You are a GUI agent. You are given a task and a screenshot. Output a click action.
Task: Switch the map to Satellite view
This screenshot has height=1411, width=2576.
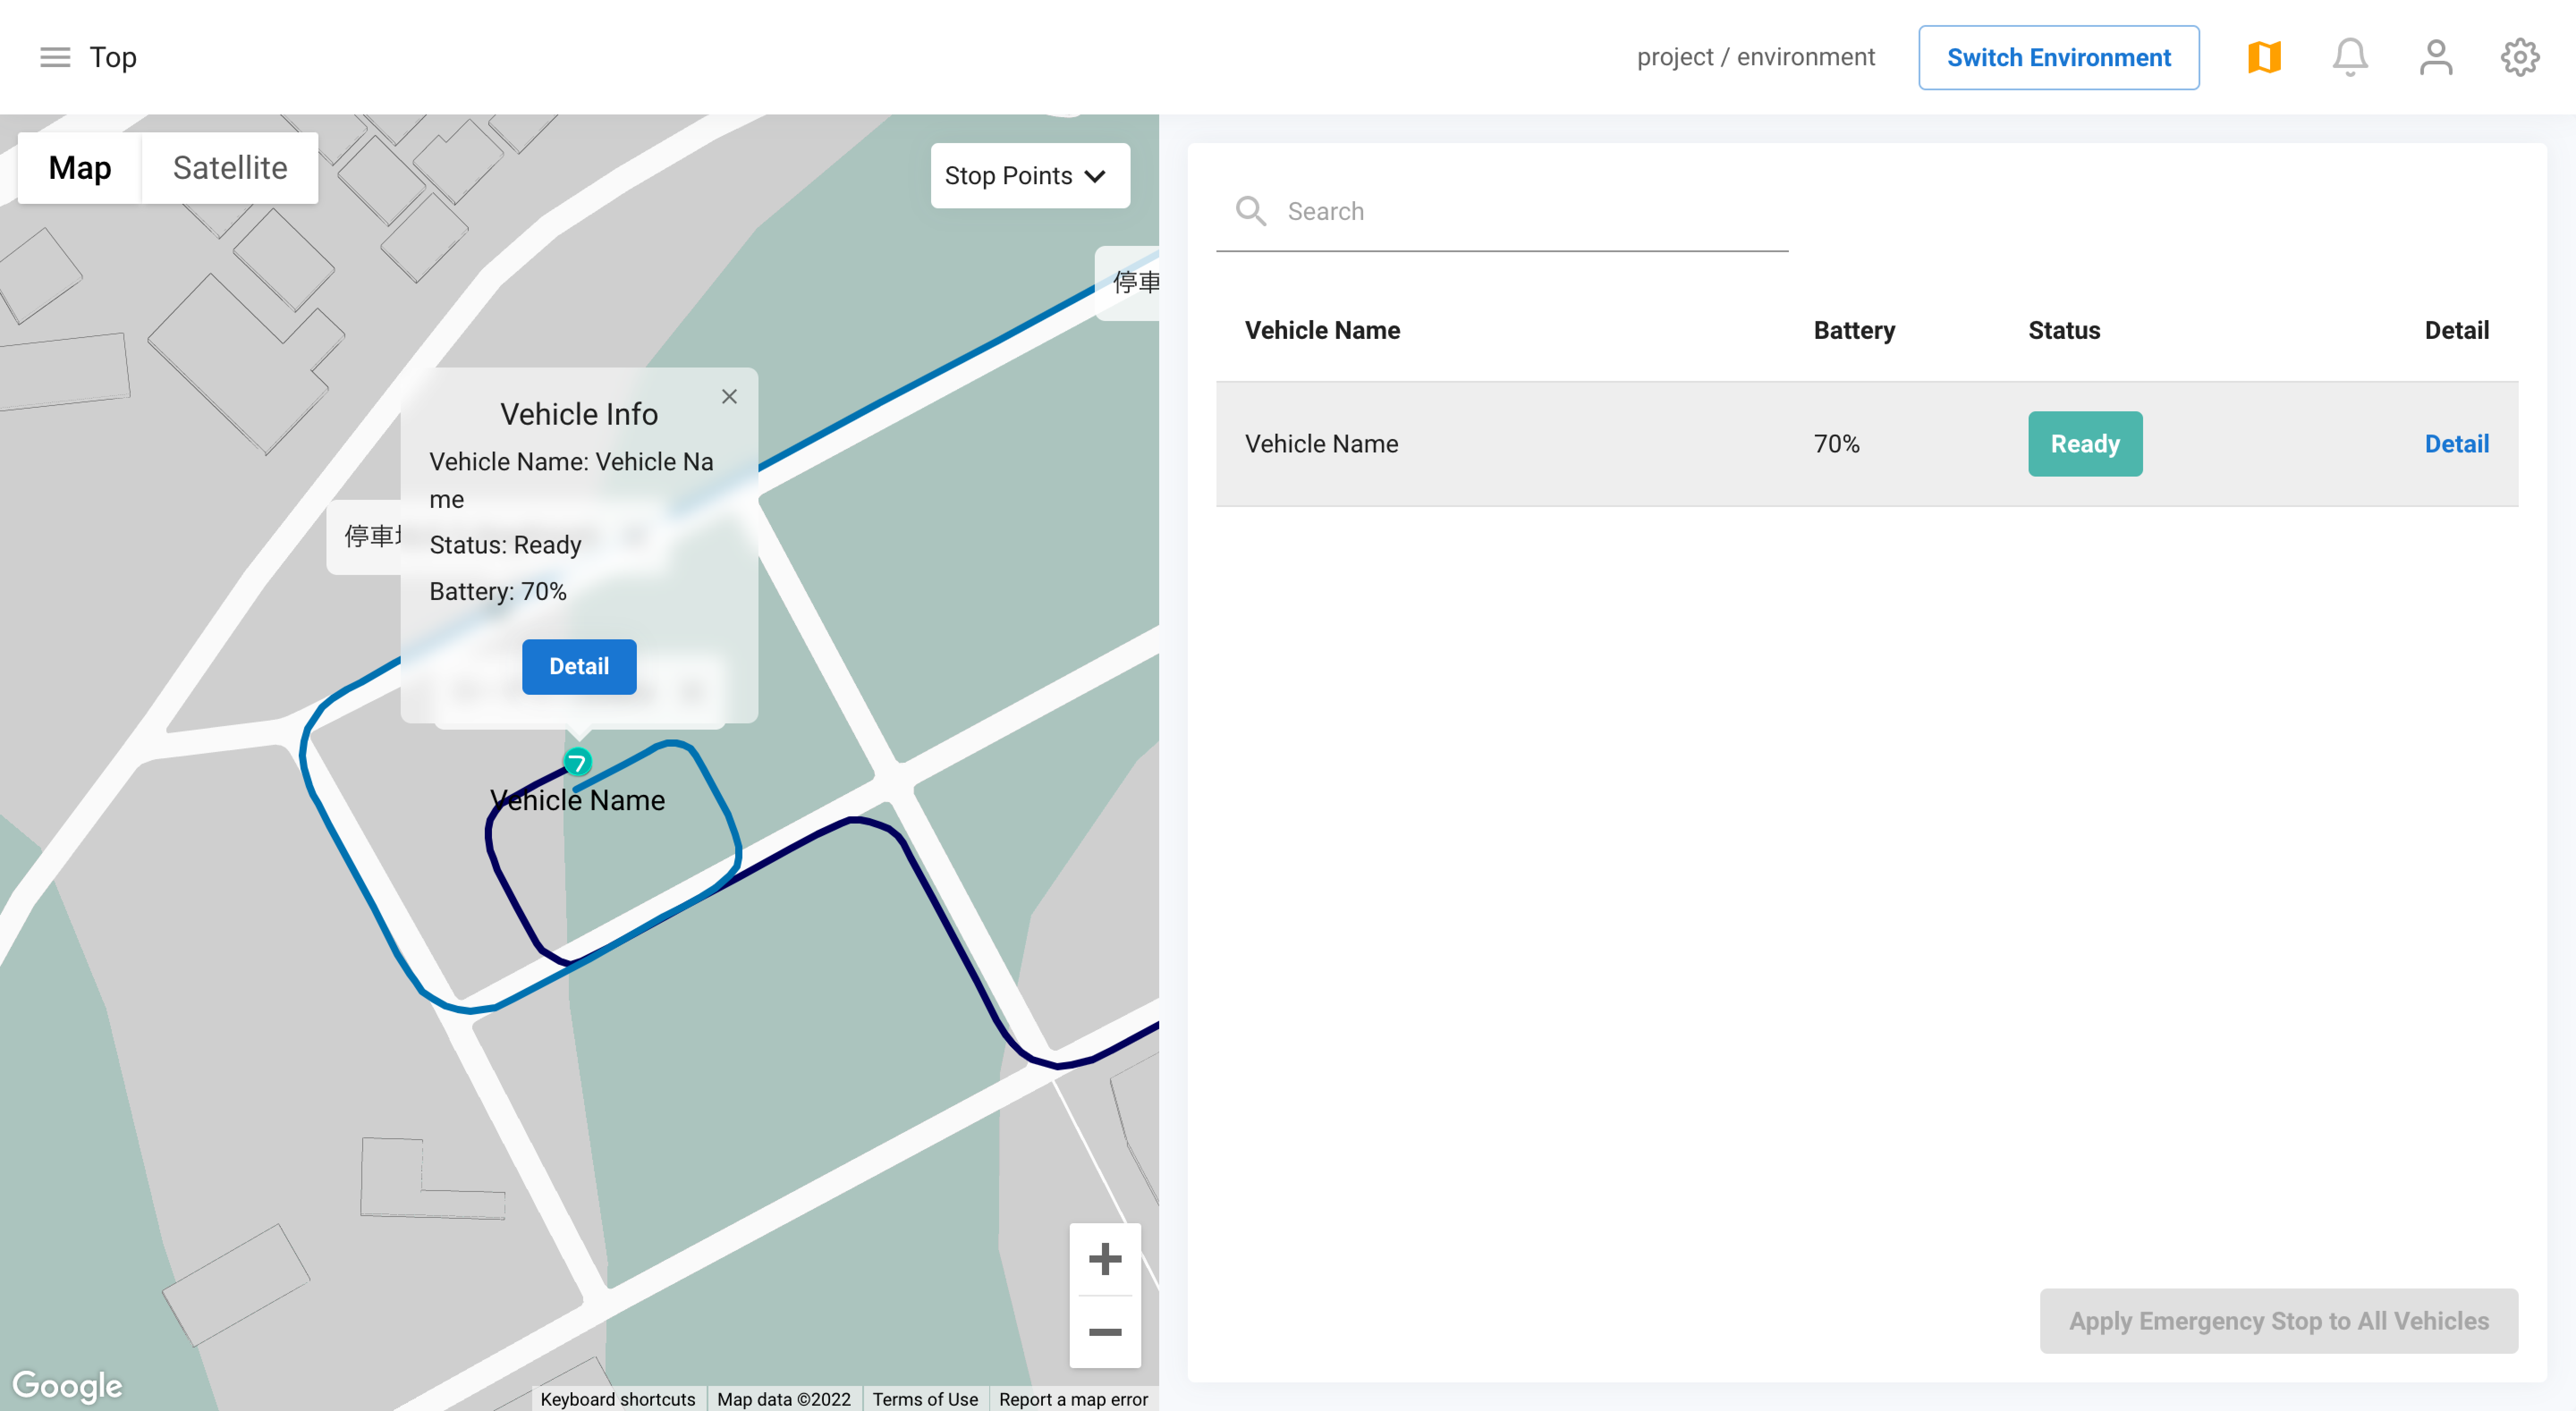click(230, 168)
